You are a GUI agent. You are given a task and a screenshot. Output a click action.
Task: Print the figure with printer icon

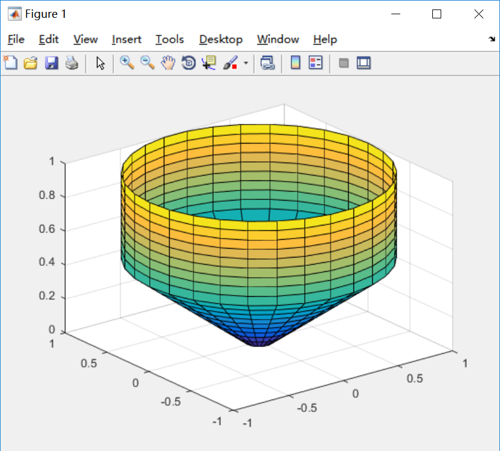coord(72,63)
